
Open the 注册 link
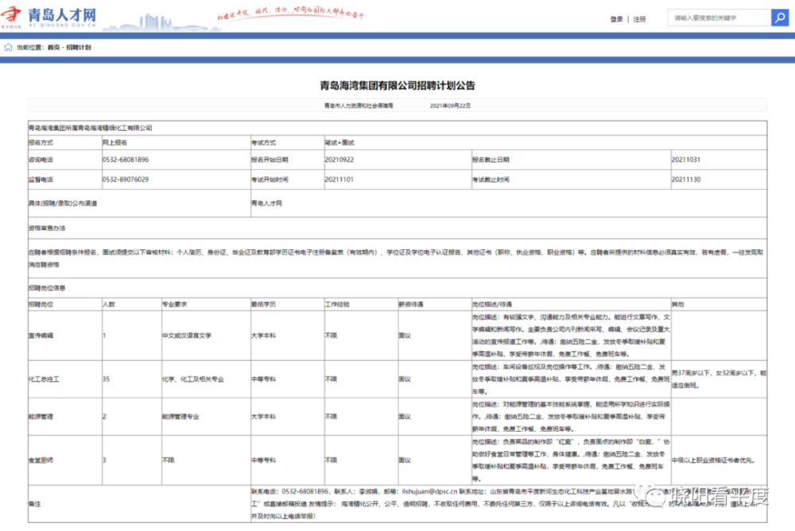pos(639,19)
